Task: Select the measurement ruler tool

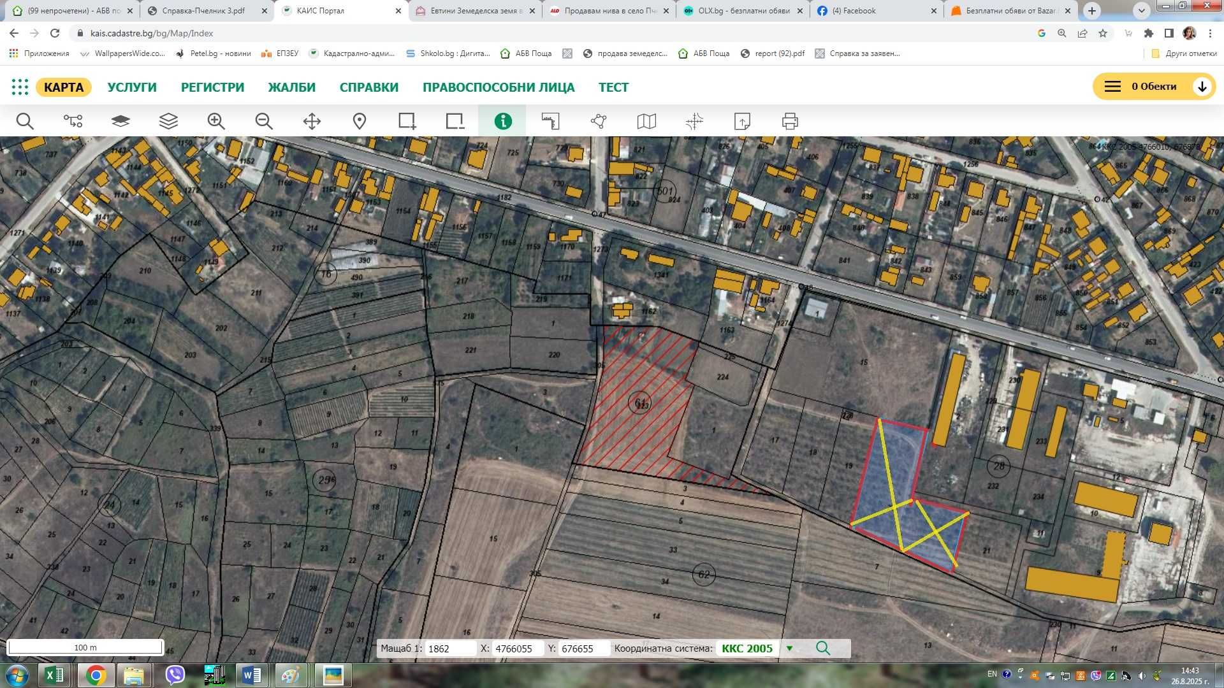Action: pos(550,121)
